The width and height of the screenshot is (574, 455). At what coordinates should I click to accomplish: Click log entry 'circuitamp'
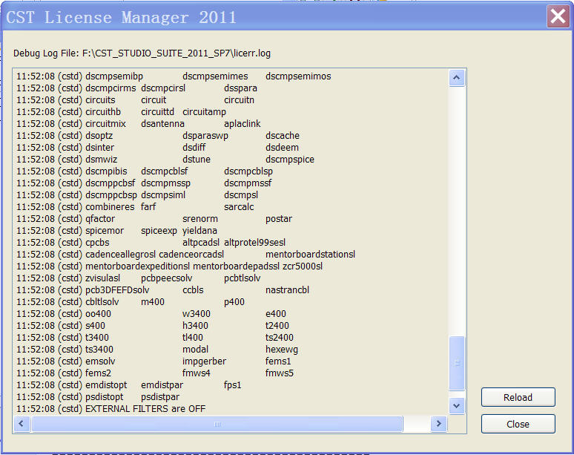pos(204,112)
